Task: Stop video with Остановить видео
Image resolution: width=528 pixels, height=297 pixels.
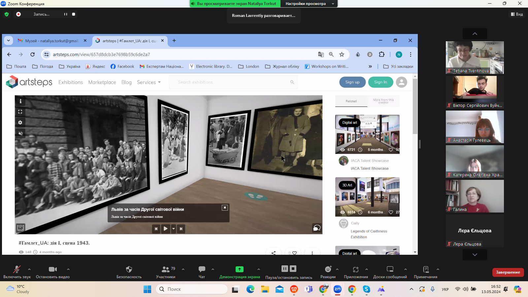Action: pyautogui.click(x=52, y=269)
